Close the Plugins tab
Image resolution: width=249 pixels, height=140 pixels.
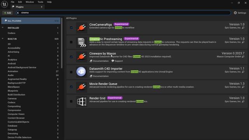42,7
